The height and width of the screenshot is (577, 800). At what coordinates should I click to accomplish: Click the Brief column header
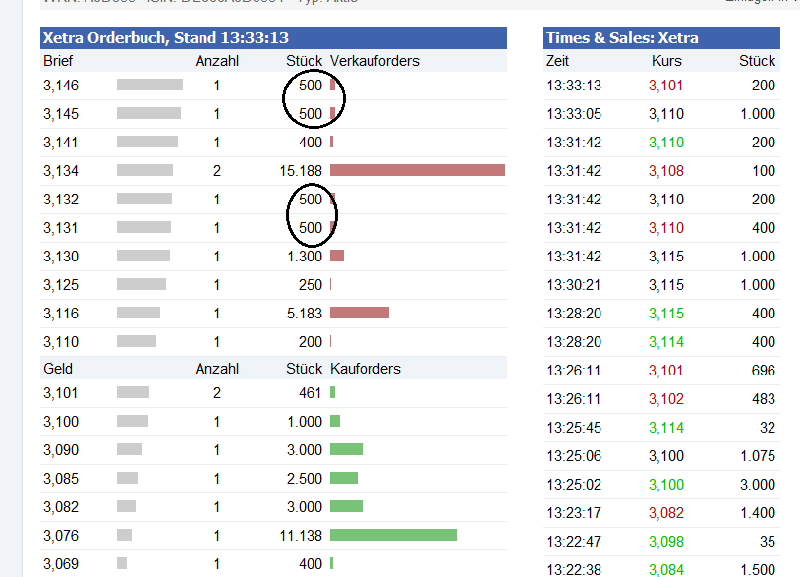pyautogui.click(x=58, y=61)
